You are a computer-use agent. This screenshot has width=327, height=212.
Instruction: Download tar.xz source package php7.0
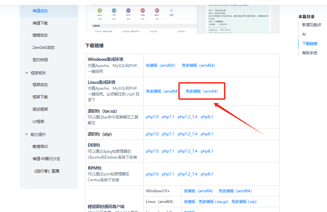click(x=152, y=117)
